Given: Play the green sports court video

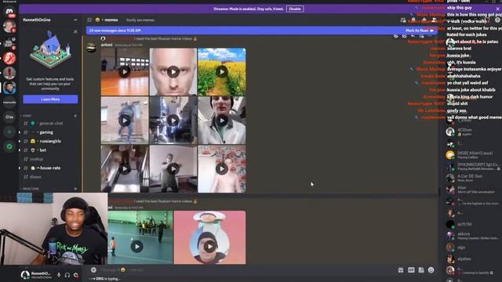Looking at the screenshot, I should (137, 247).
